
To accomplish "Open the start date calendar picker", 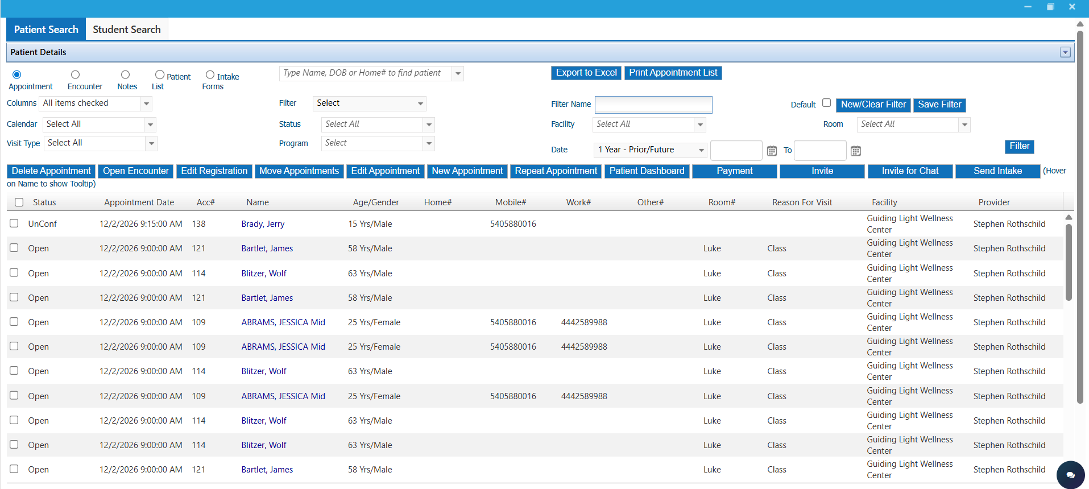I will pyautogui.click(x=772, y=151).
